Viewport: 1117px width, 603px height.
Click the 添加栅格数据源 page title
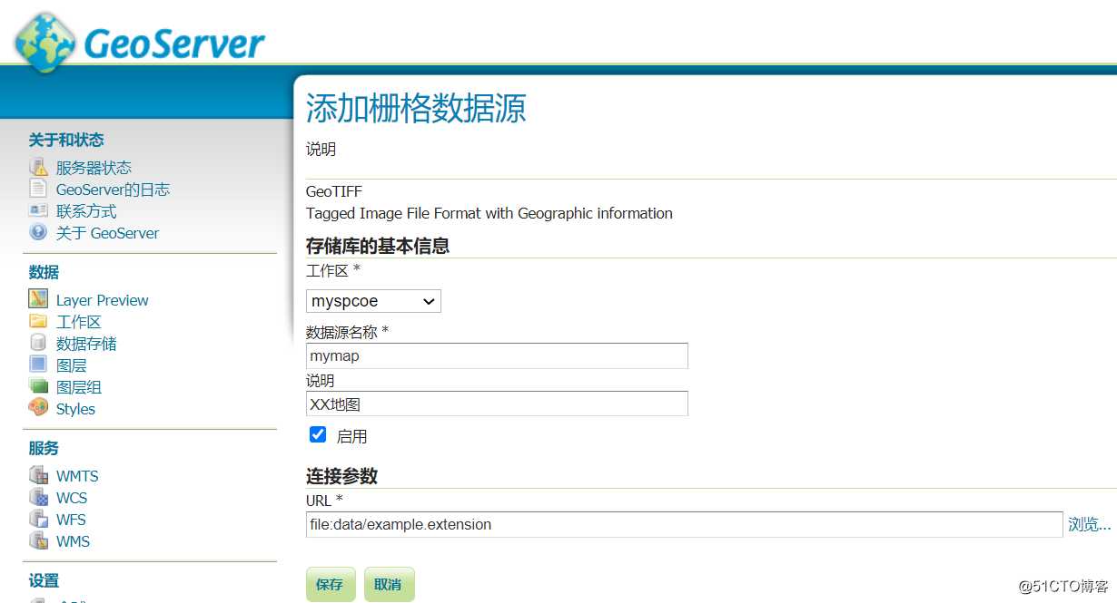tap(416, 108)
